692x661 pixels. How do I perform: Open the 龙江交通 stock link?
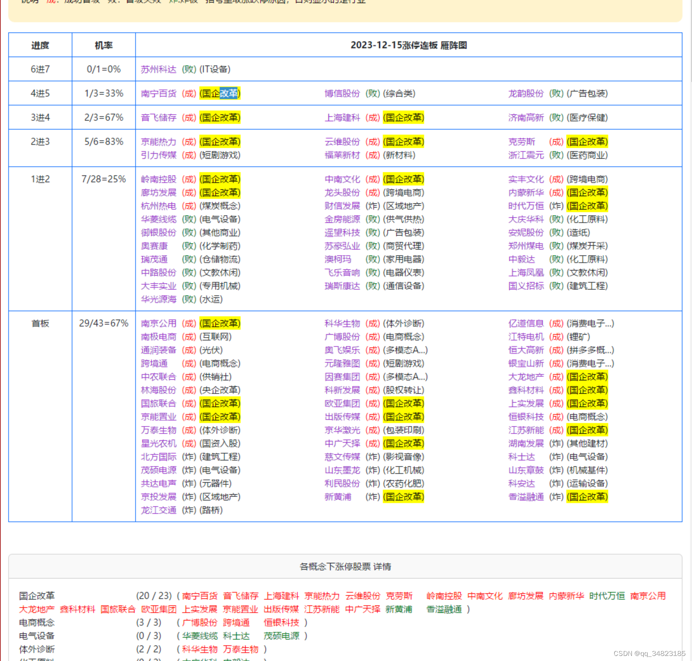[158, 510]
